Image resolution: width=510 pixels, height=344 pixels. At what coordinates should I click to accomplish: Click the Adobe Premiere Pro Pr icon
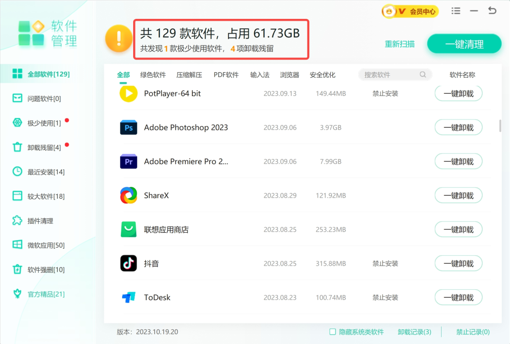pos(128,161)
